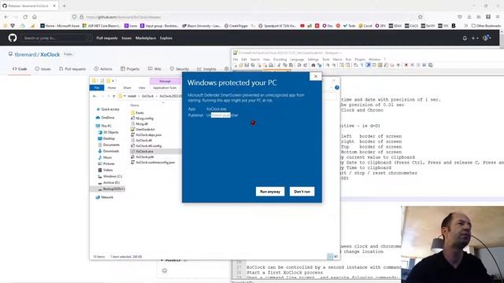Open GitHub notifications bell
Screen dimensions: 504x283
pos(465,39)
